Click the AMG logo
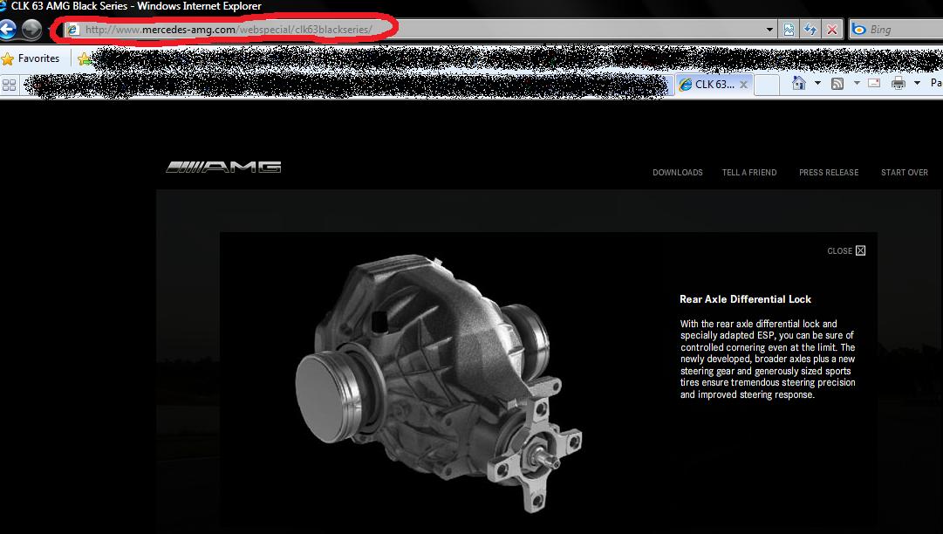 point(223,168)
